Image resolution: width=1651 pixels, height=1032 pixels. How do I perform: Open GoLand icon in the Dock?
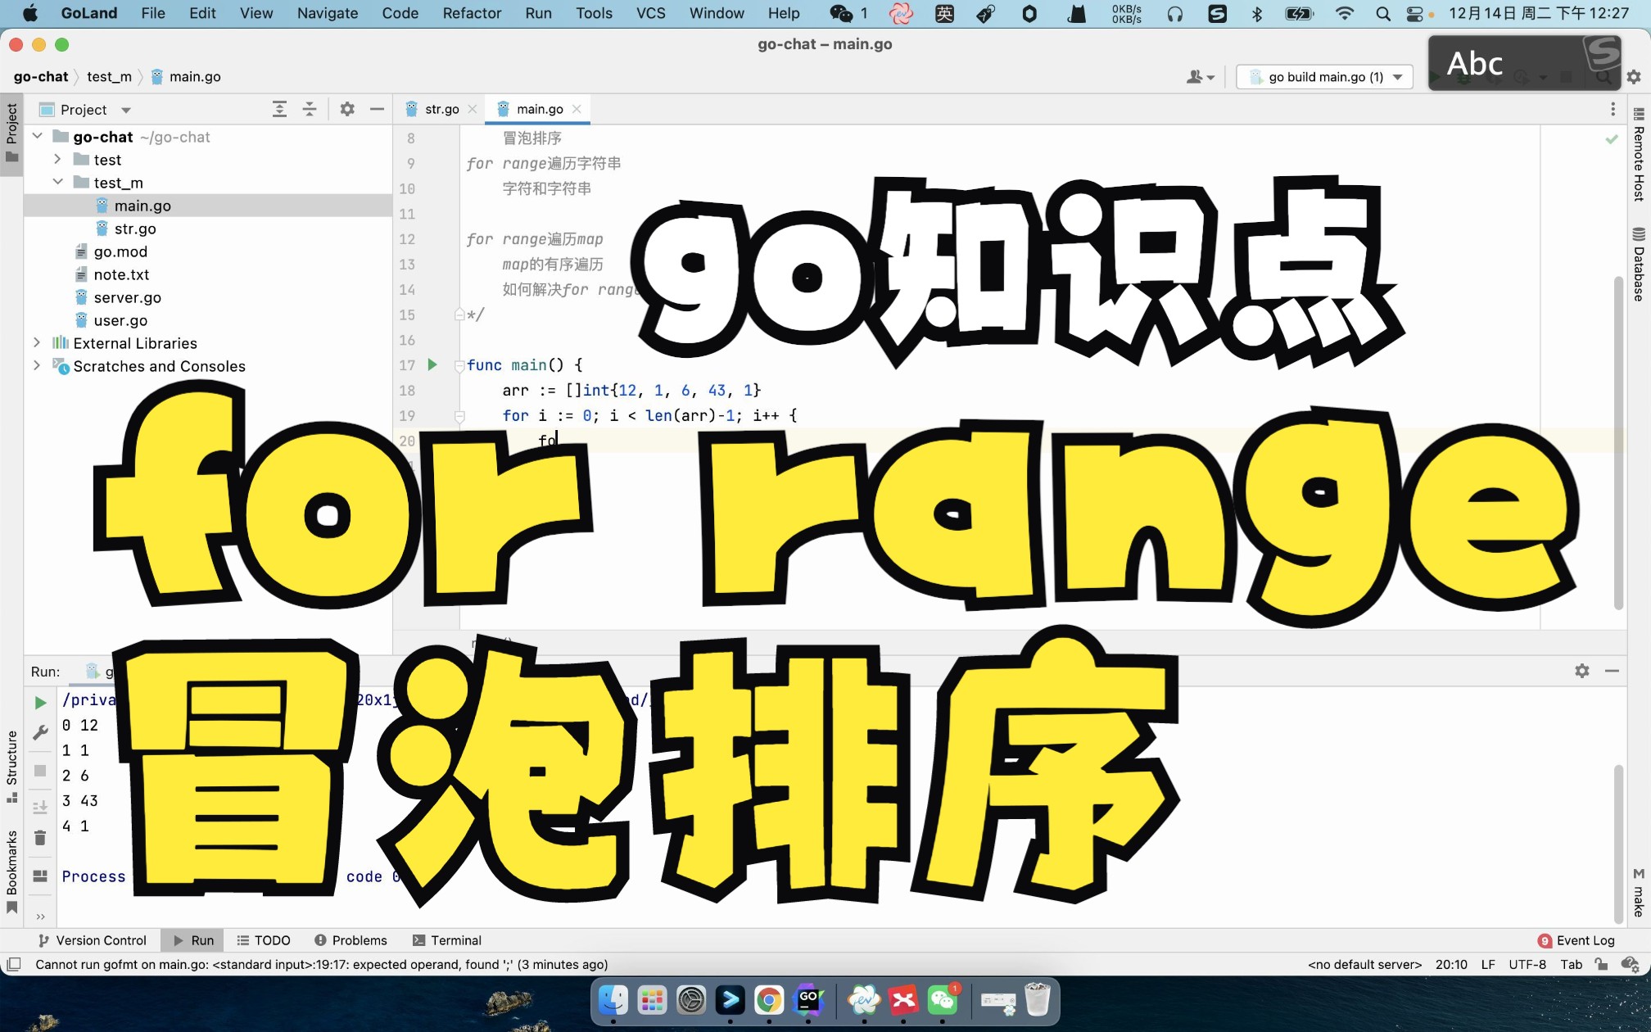809,1000
